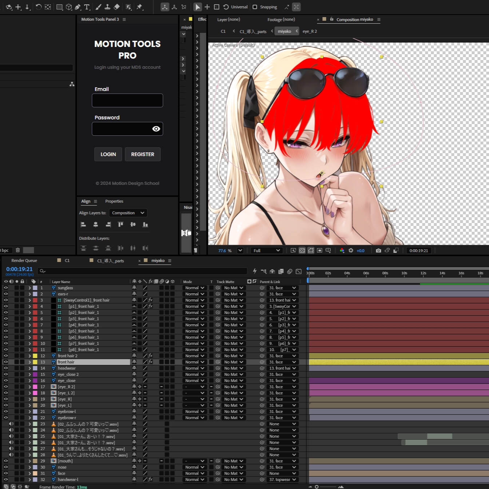Select the Roto Brush tool

pyautogui.click(x=128, y=7)
